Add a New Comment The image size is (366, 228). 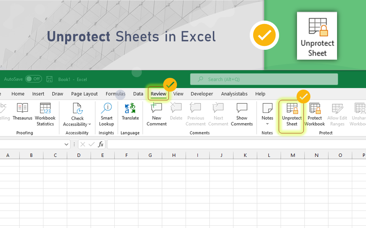point(156,114)
